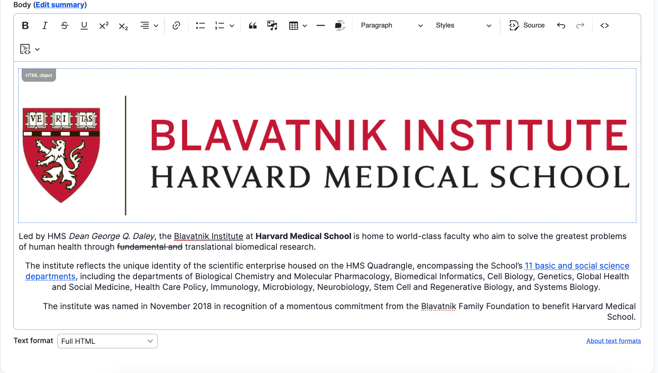This screenshot has width=658, height=373.
Task: Insert a horizontal line
Action: [320, 25]
